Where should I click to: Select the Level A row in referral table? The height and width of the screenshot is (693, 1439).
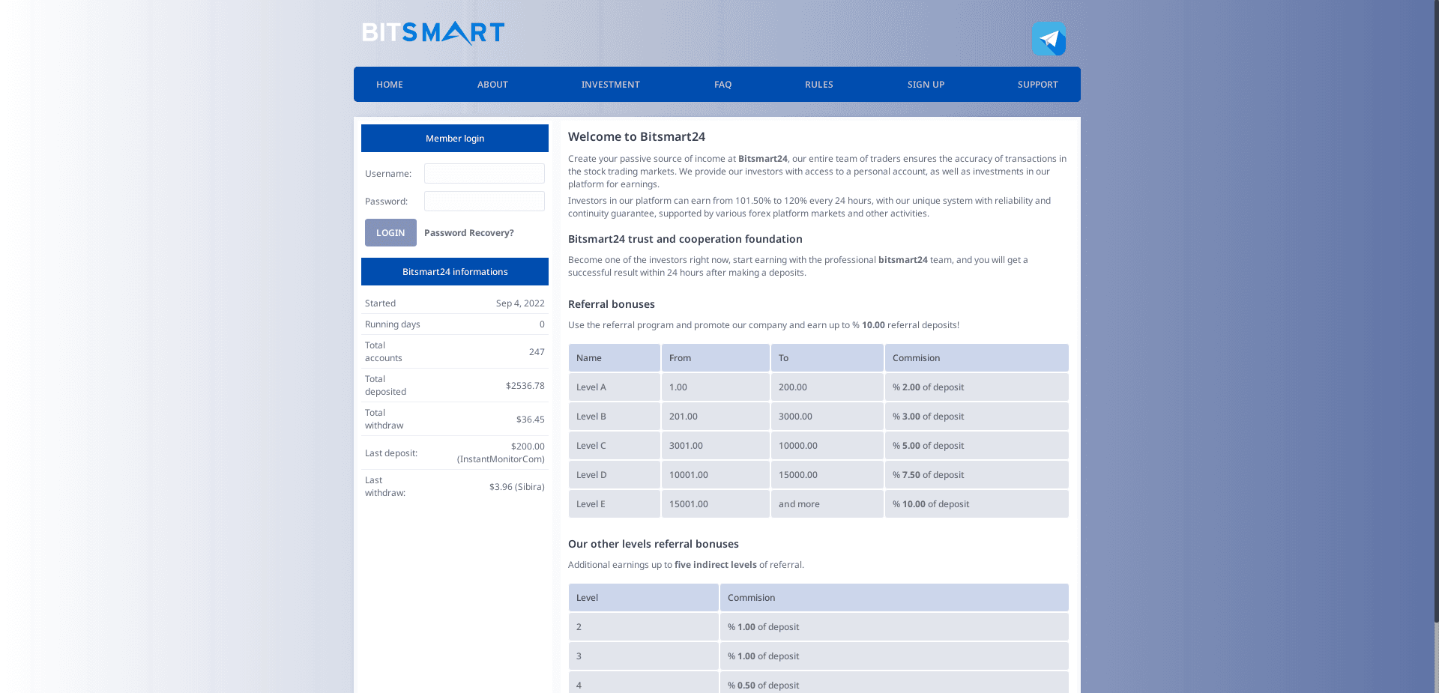614,387
